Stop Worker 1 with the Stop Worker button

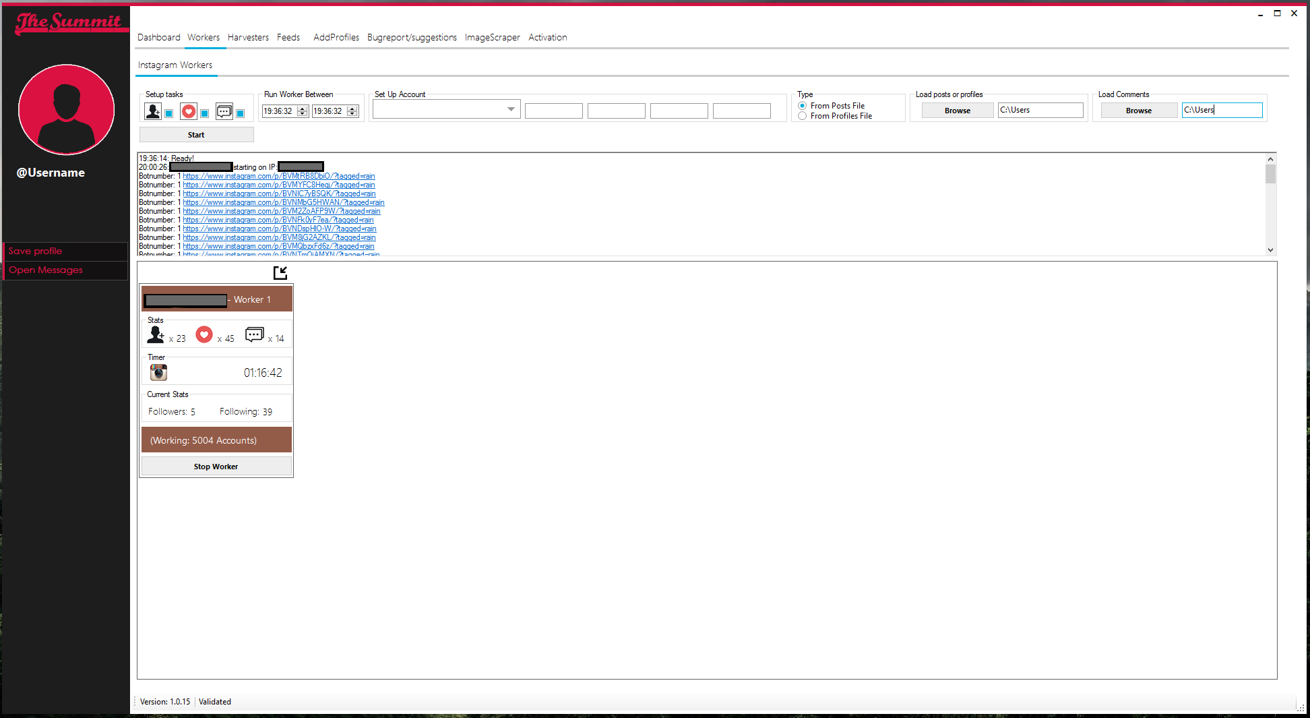point(216,467)
